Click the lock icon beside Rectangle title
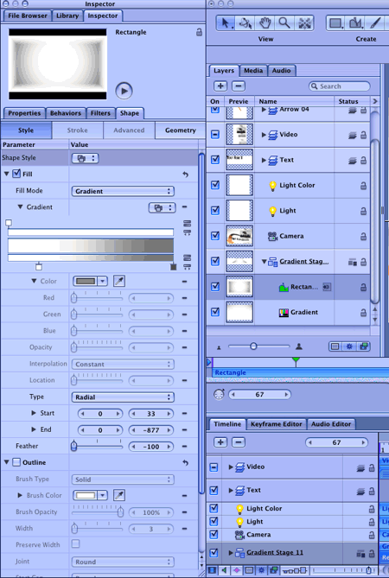 click(x=199, y=32)
